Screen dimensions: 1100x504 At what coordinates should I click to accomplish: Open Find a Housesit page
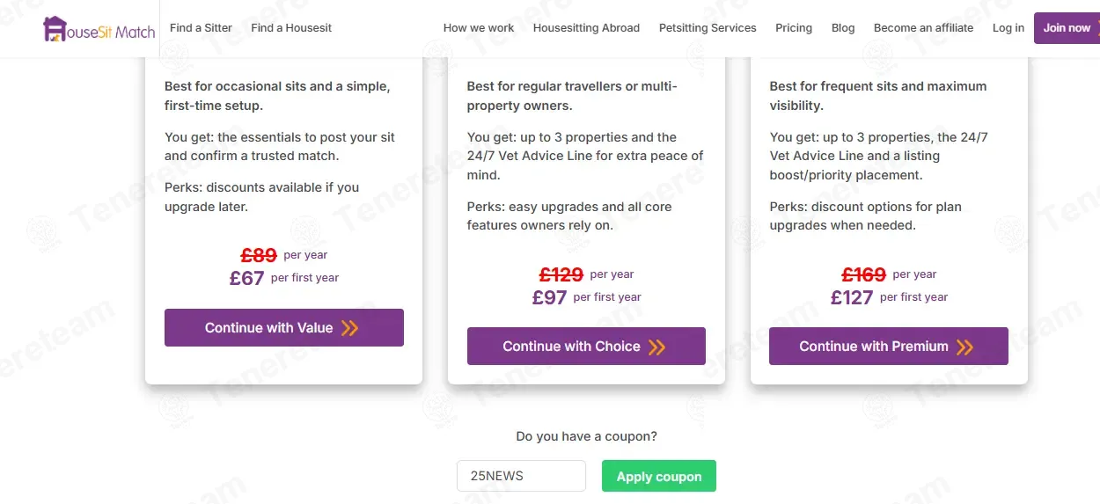click(291, 28)
